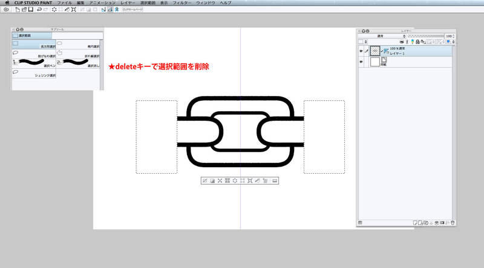Click the trash icon in the layer panel
The width and height of the screenshot is (484, 268).
click(x=451, y=223)
